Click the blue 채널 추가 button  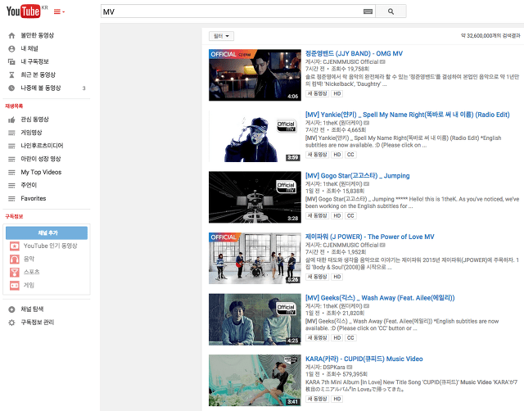pyautogui.click(x=47, y=233)
